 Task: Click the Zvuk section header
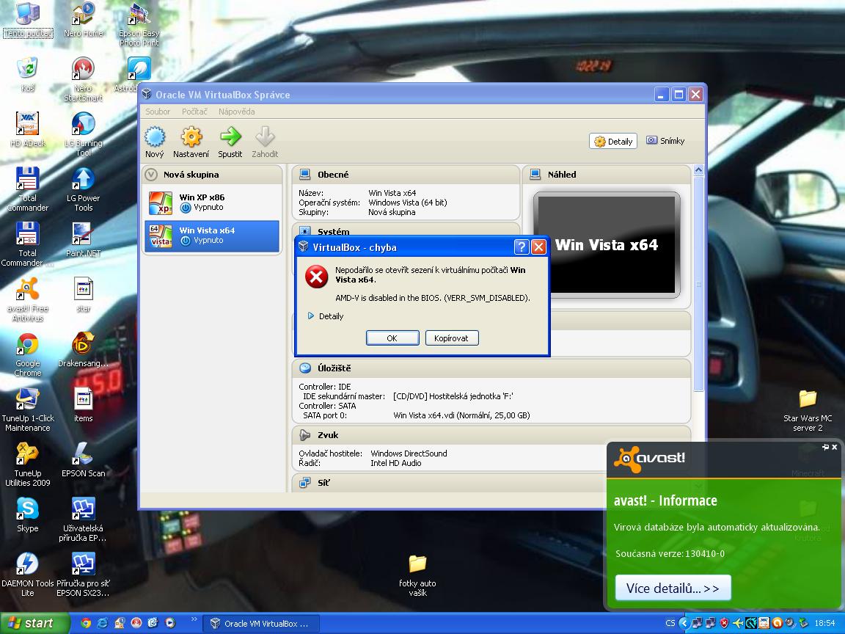pyautogui.click(x=491, y=435)
